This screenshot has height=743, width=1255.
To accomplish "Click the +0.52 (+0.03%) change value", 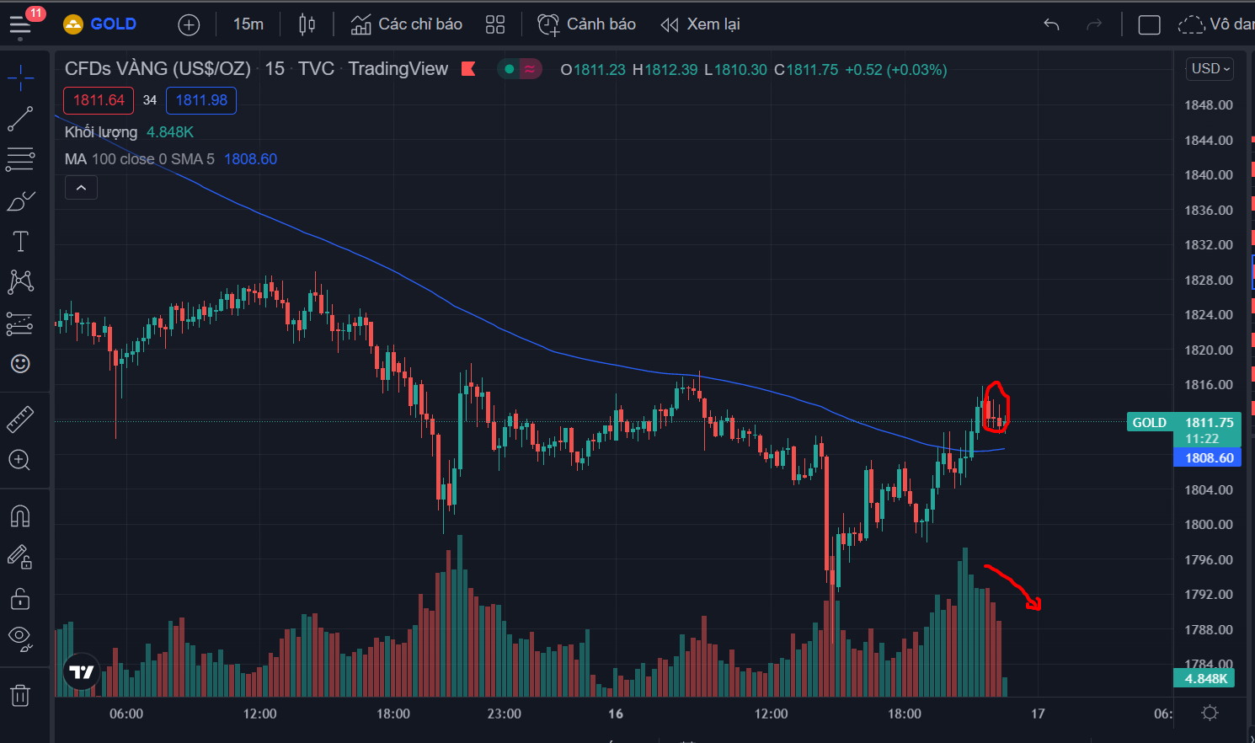I will pyautogui.click(x=896, y=70).
